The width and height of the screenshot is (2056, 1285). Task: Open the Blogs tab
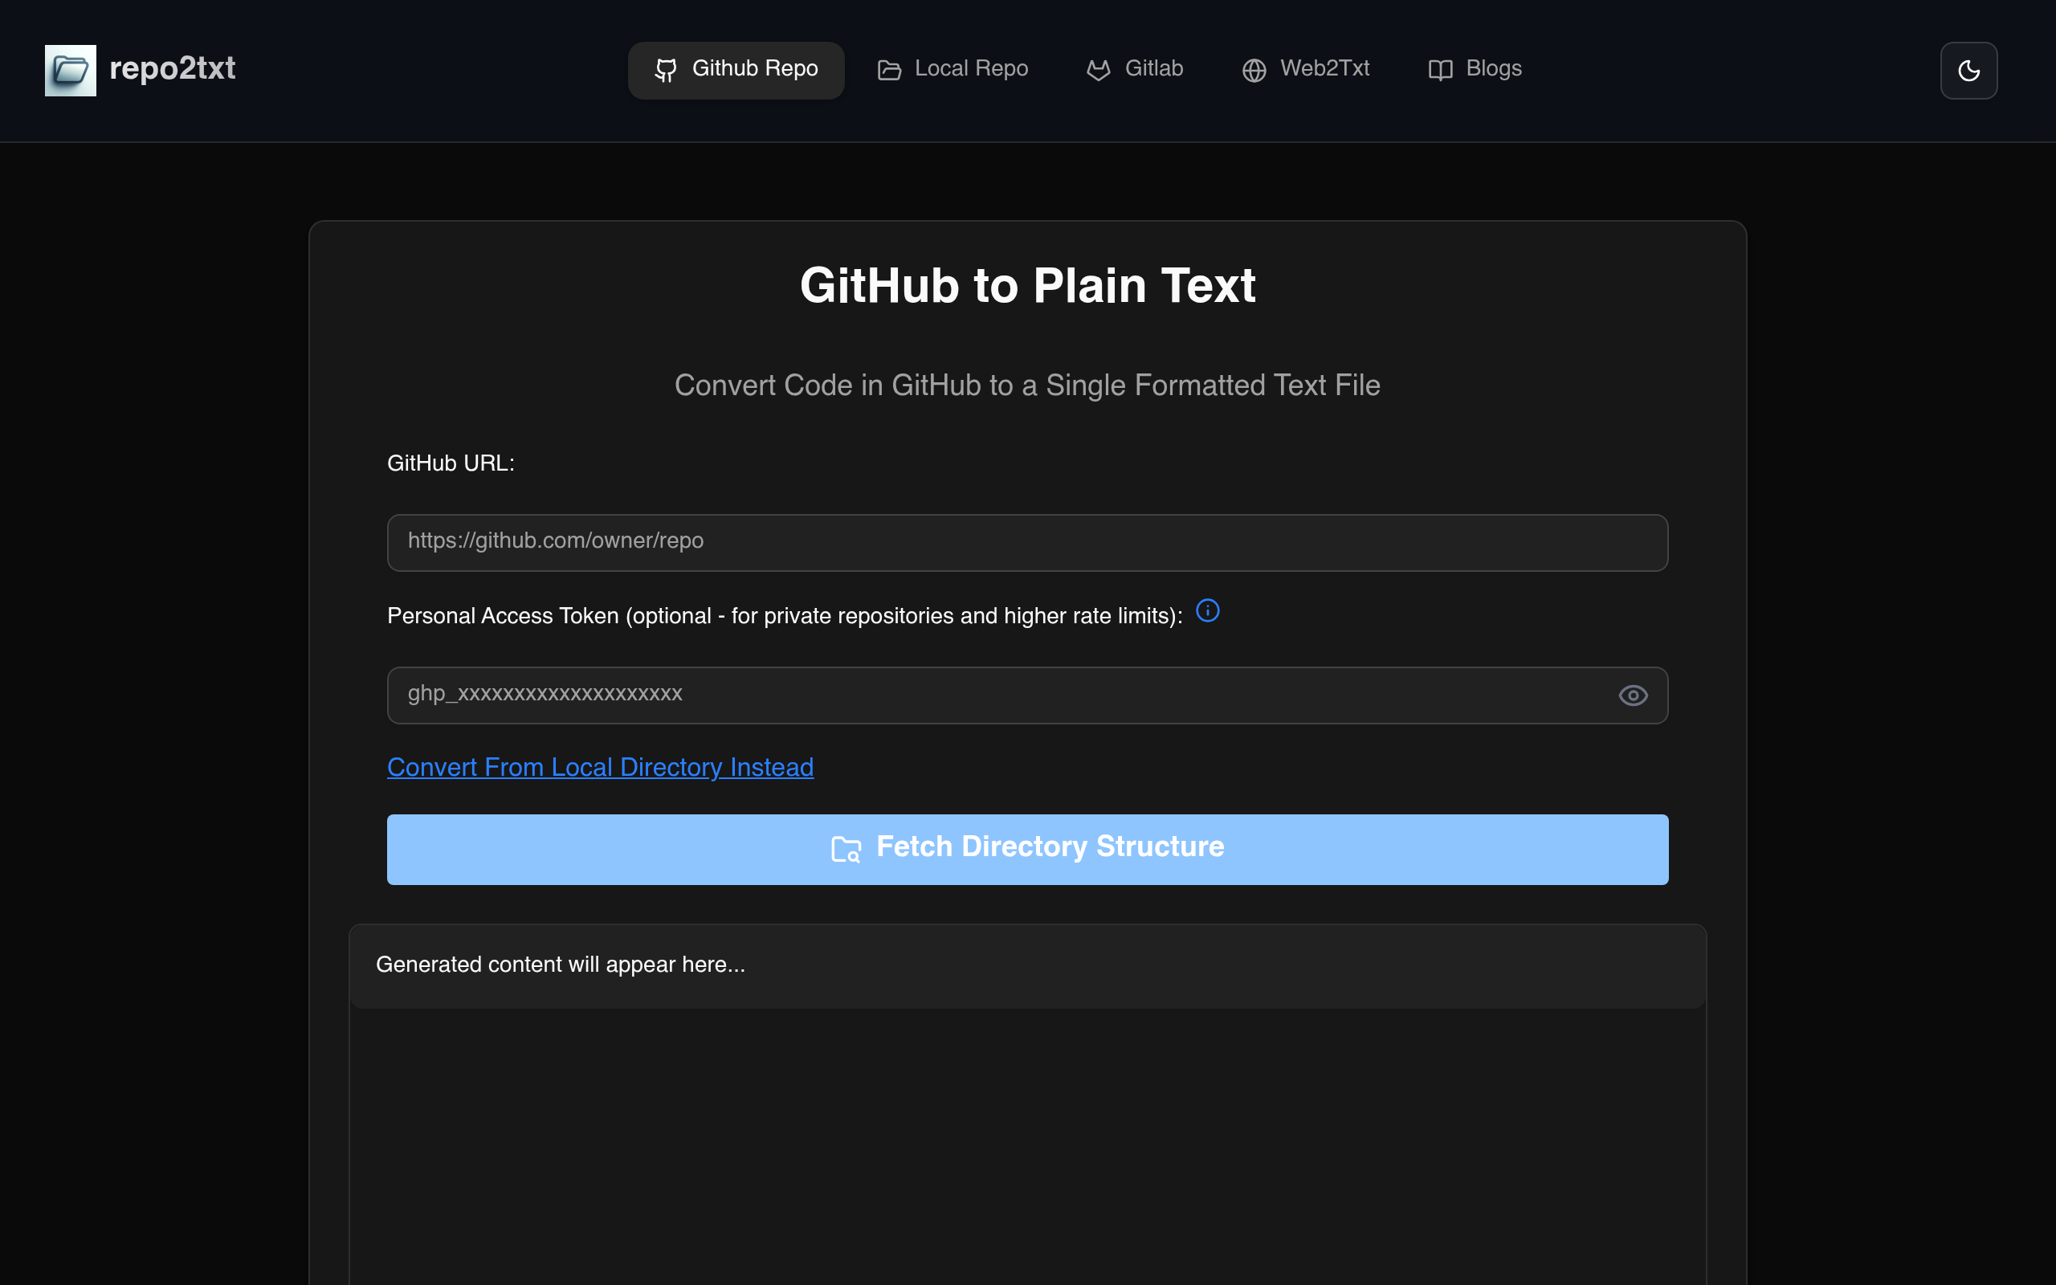point(1475,71)
